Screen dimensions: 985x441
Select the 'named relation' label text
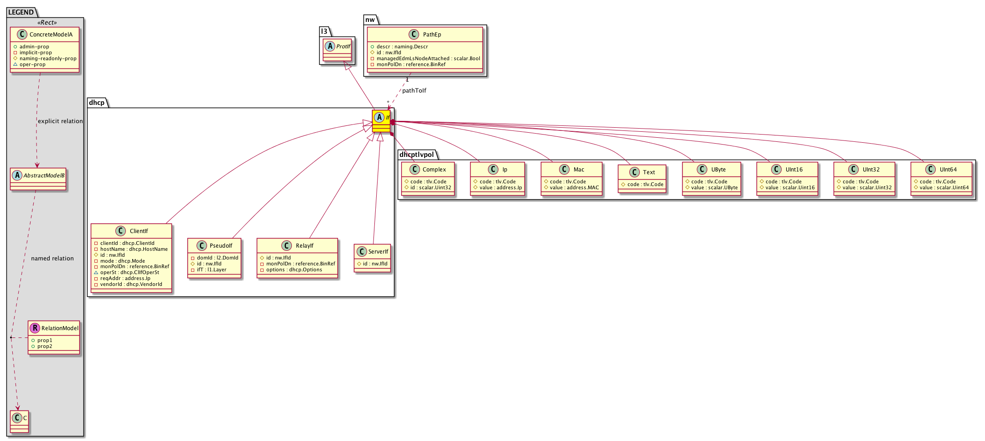[x=52, y=259]
